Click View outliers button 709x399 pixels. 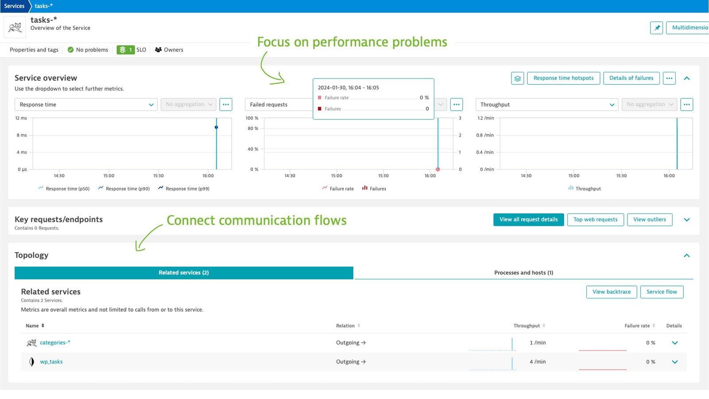(650, 220)
